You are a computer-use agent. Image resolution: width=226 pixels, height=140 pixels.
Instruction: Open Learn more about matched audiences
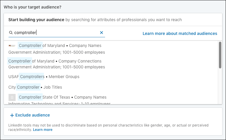pyautogui.click(x=180, y=33)
